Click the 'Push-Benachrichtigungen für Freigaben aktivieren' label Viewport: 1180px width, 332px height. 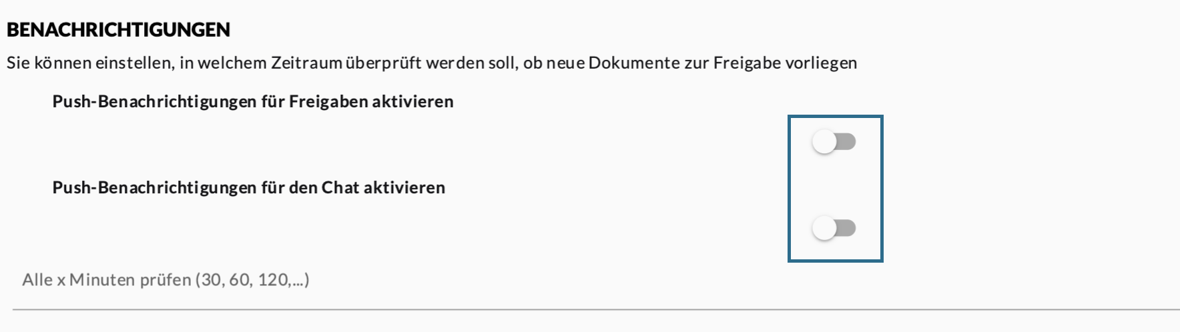click(x=252, y=101)
